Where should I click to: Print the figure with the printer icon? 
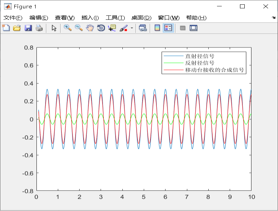(x=39, y=28)
